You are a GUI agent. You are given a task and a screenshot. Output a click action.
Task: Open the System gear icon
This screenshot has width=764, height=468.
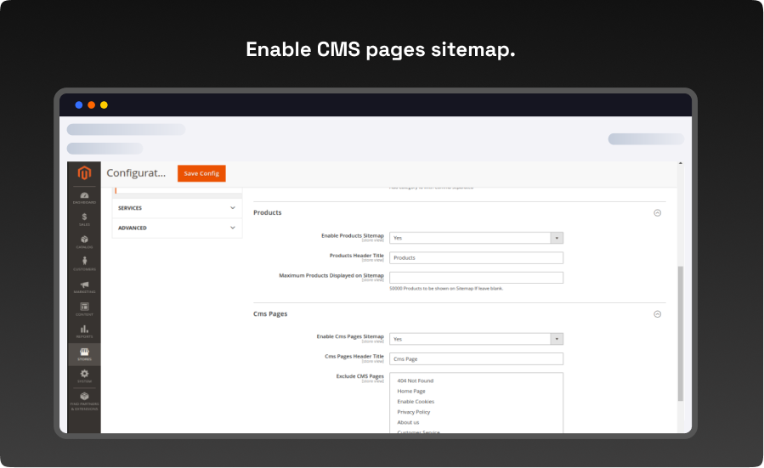tap(84, 375)
